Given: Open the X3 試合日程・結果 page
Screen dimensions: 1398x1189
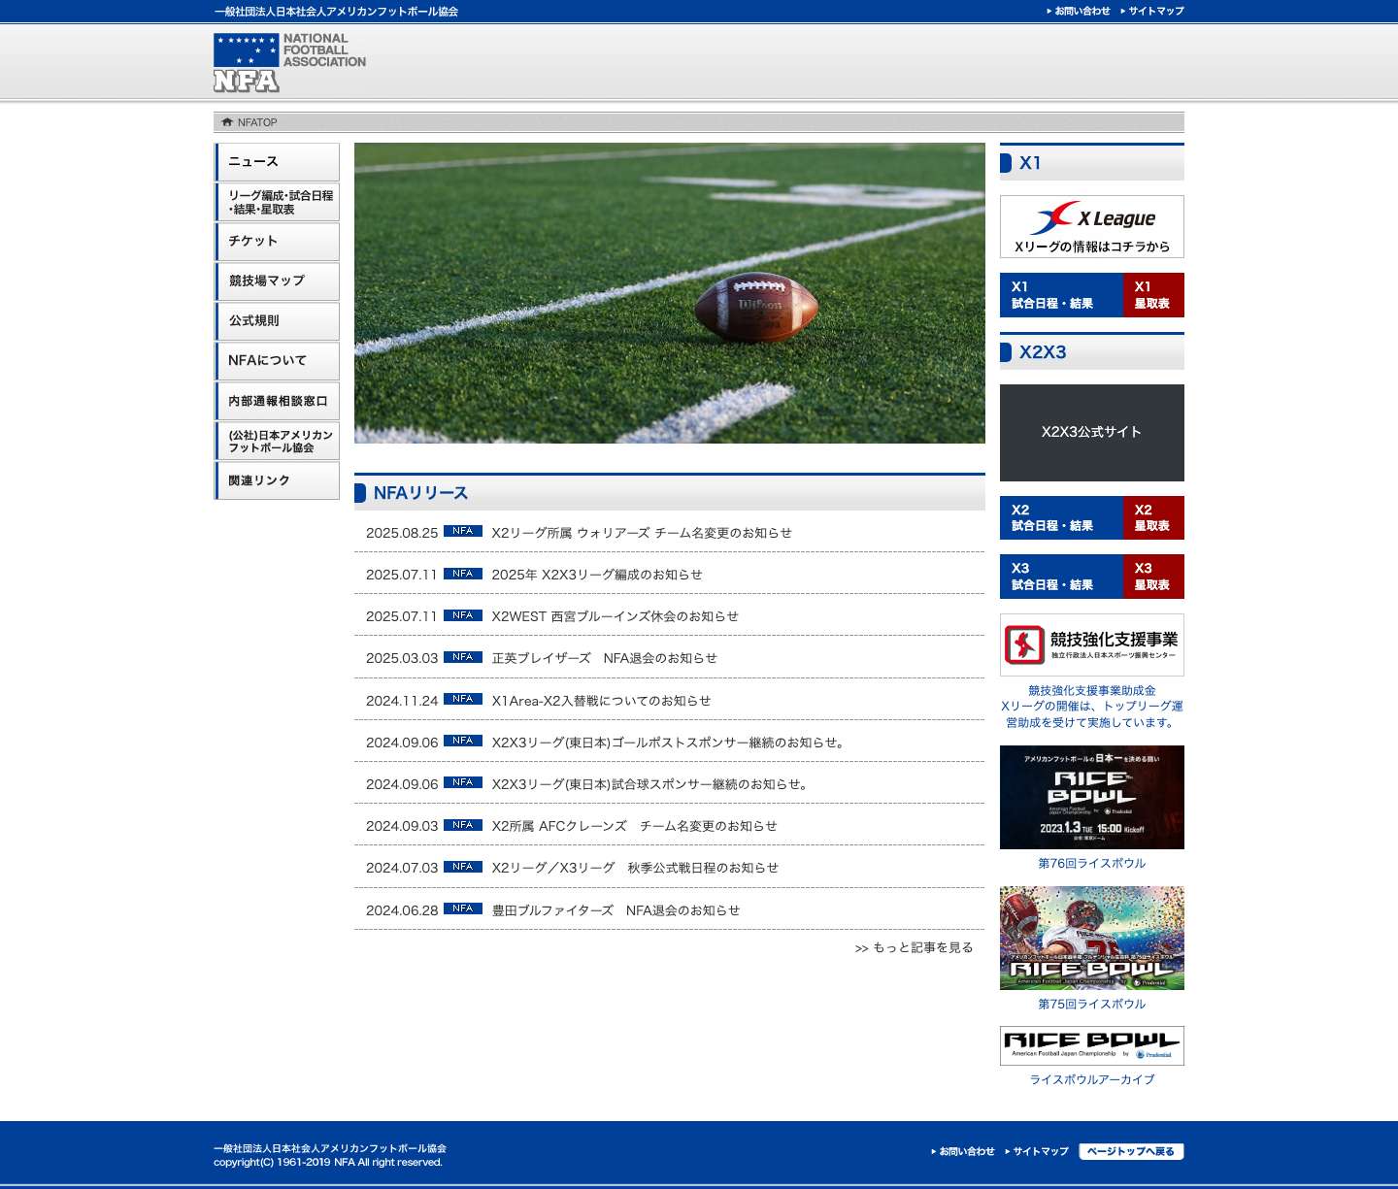Looking at the screenshot, I should (x=1060, y=576).
